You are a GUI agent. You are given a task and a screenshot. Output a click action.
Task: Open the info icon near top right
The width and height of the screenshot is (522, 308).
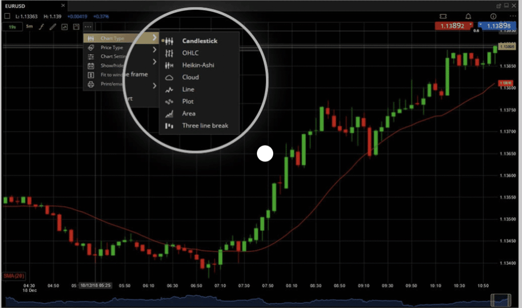pyautogui.click(x=493, y=16)
